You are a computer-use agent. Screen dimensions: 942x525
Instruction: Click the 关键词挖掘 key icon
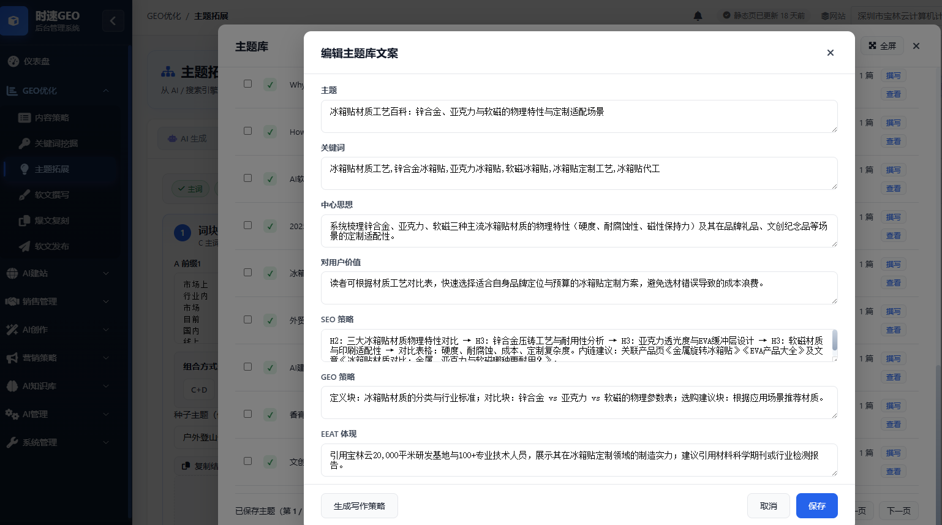point(24,143)
